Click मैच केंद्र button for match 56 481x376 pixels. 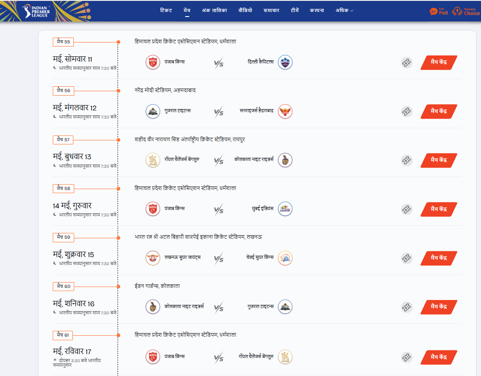coord(439,111)
